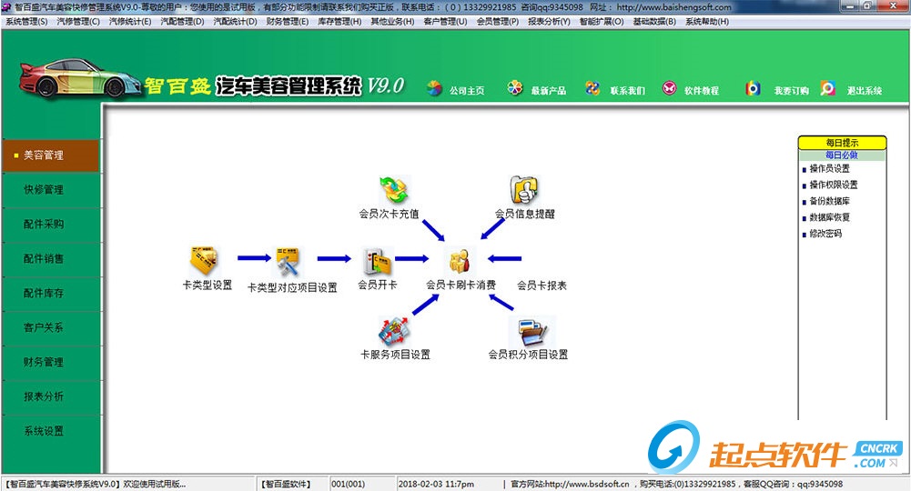Screen dimensions: 911x491
Task: Open the 汽配管理(D) menu
Action: (182, 22)
